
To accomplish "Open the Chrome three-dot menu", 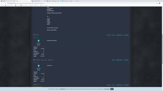I will pyautogui.click(x=162, y=3).
